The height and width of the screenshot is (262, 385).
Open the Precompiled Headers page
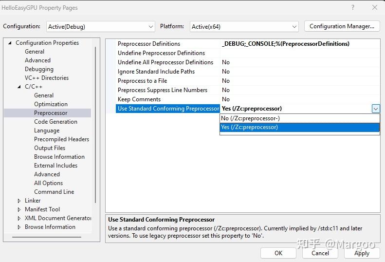tap(62, 139)
